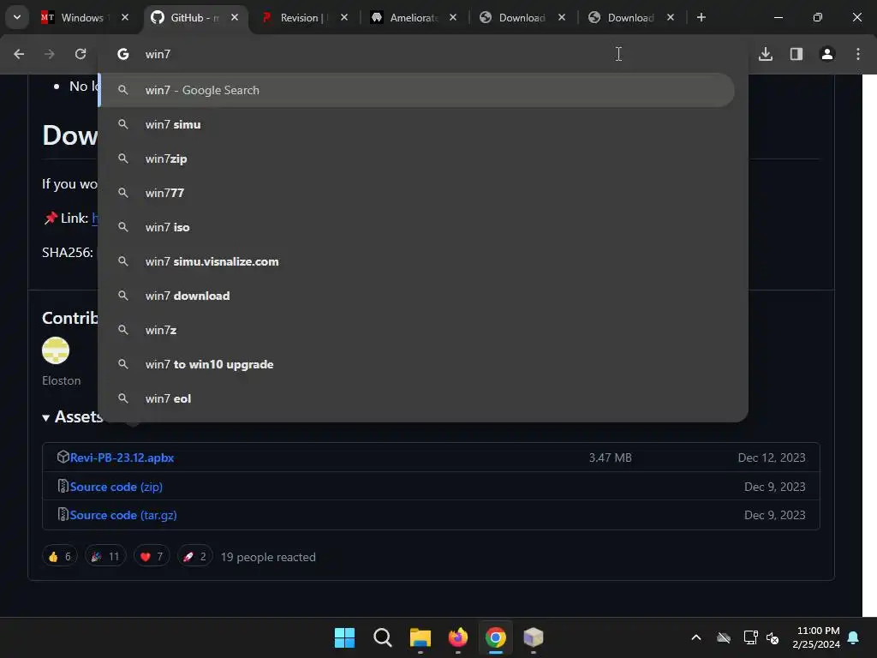Click the muted volume tray icon
This screenshot has width=877, height=658.
click(x=773, y=637)
